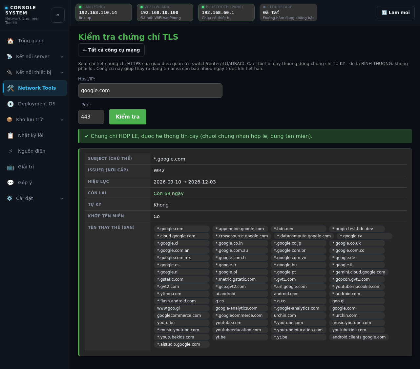Expand the Kho lưu trữ submenu arrow
The height and width of the screenshot is (369, 420).
point(62,119)
